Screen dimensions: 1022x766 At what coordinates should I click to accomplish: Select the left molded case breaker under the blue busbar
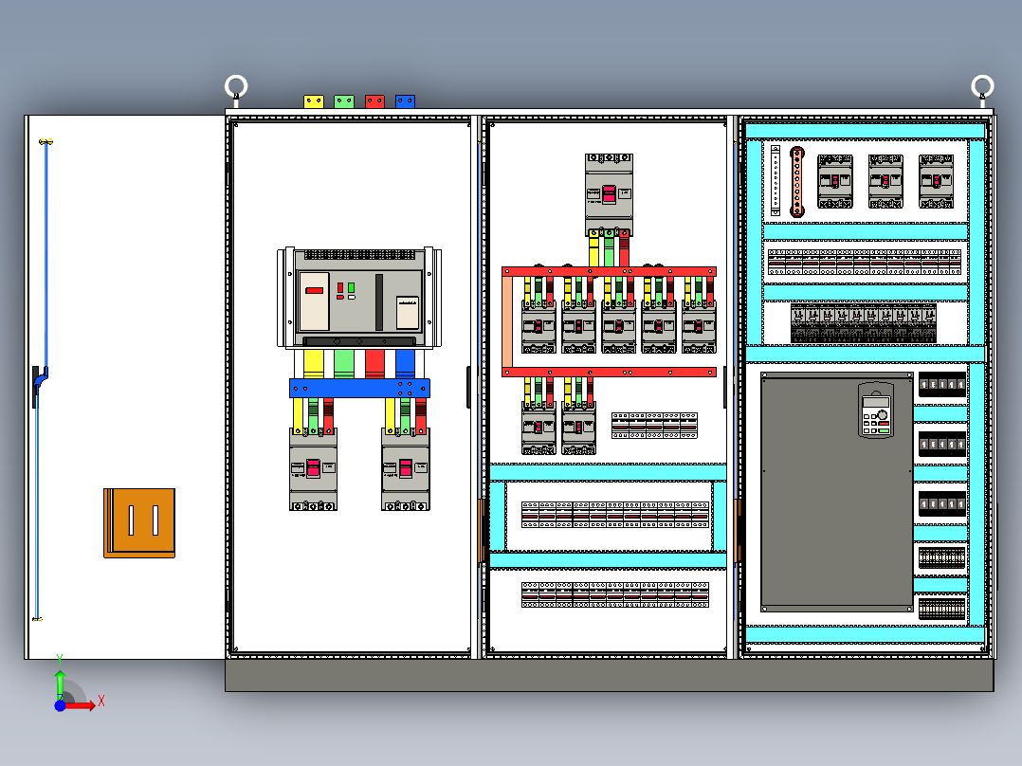pos(314,469)
